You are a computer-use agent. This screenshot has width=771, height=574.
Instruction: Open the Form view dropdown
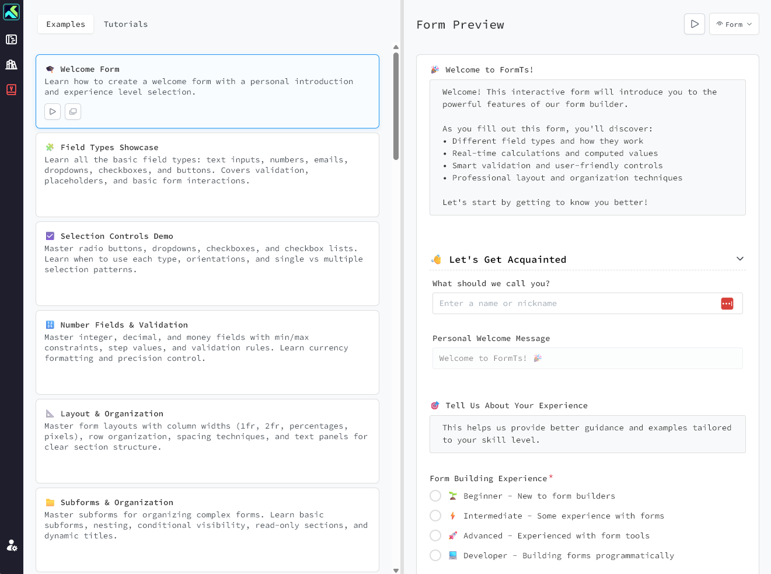point(734,24)
